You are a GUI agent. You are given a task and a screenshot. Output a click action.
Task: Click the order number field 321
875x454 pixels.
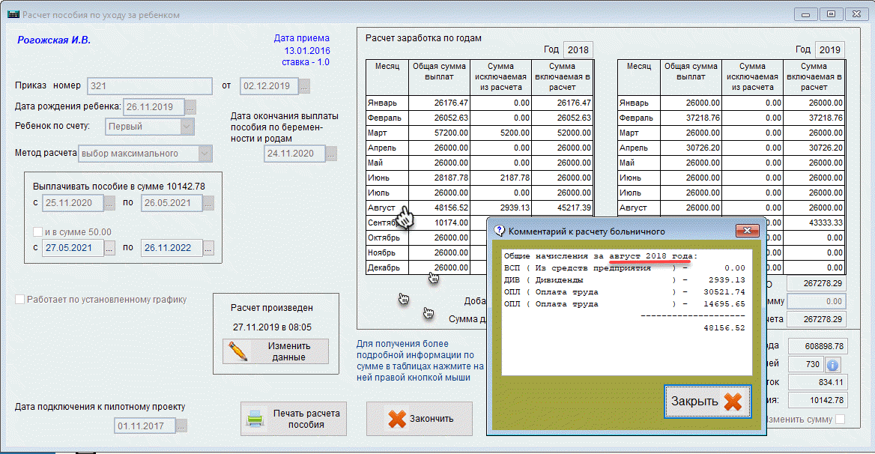(150, 86)
